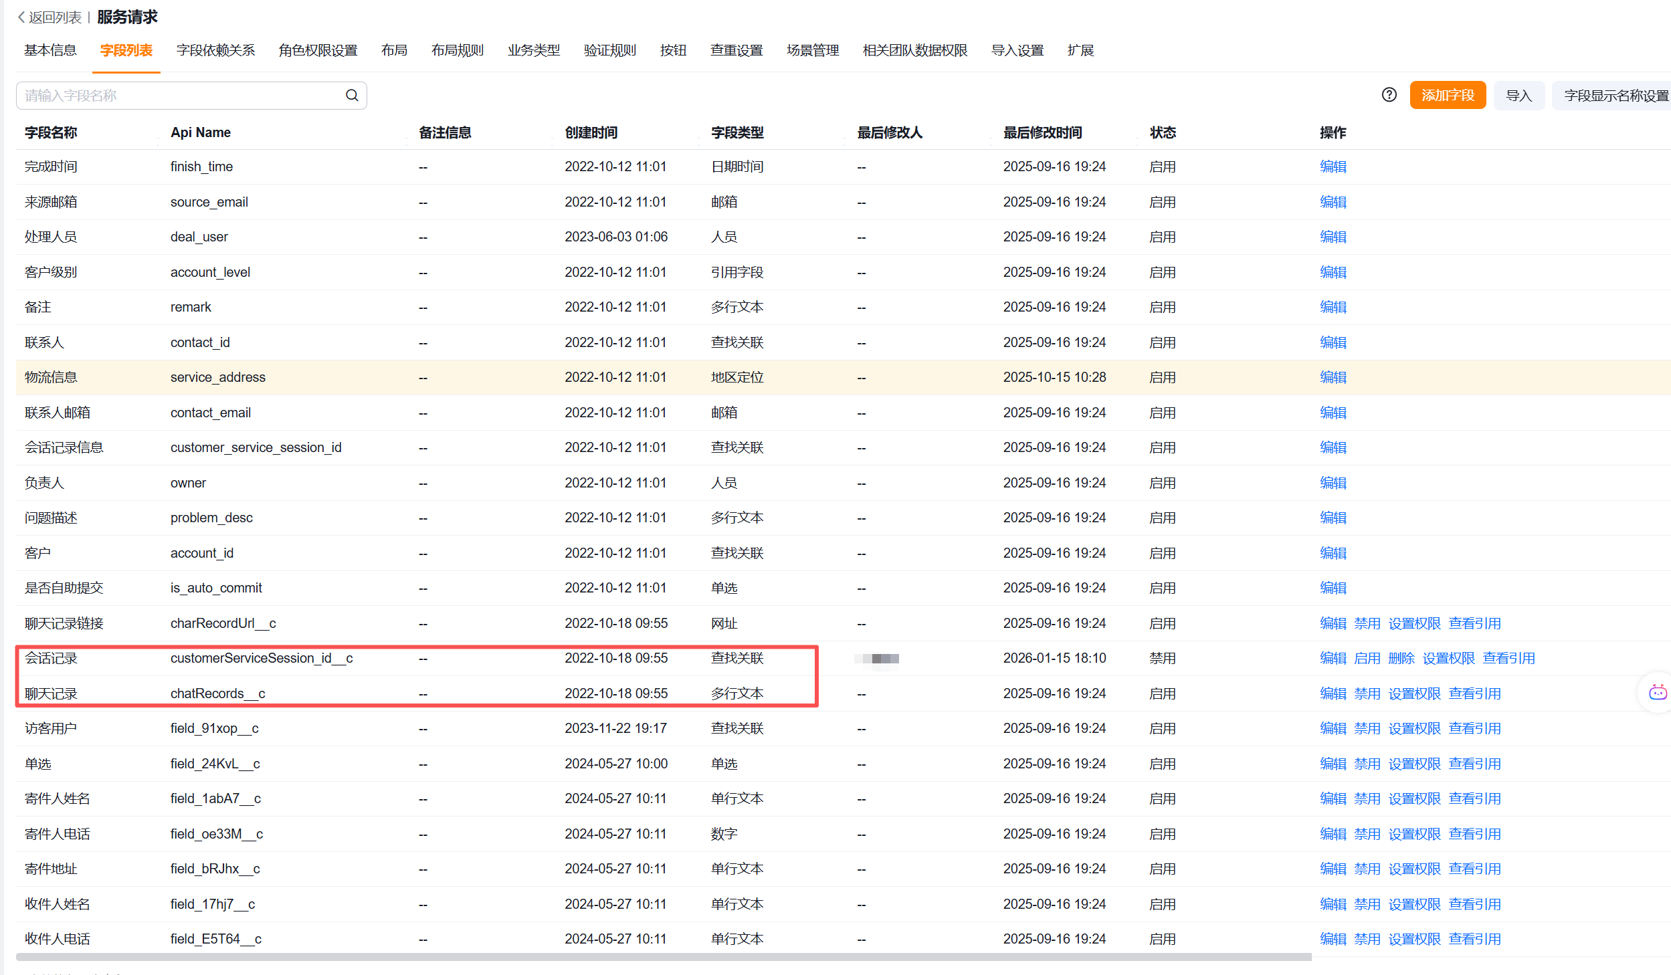Click the horizontal scrollbar at the bottom

tap(662, 957)
